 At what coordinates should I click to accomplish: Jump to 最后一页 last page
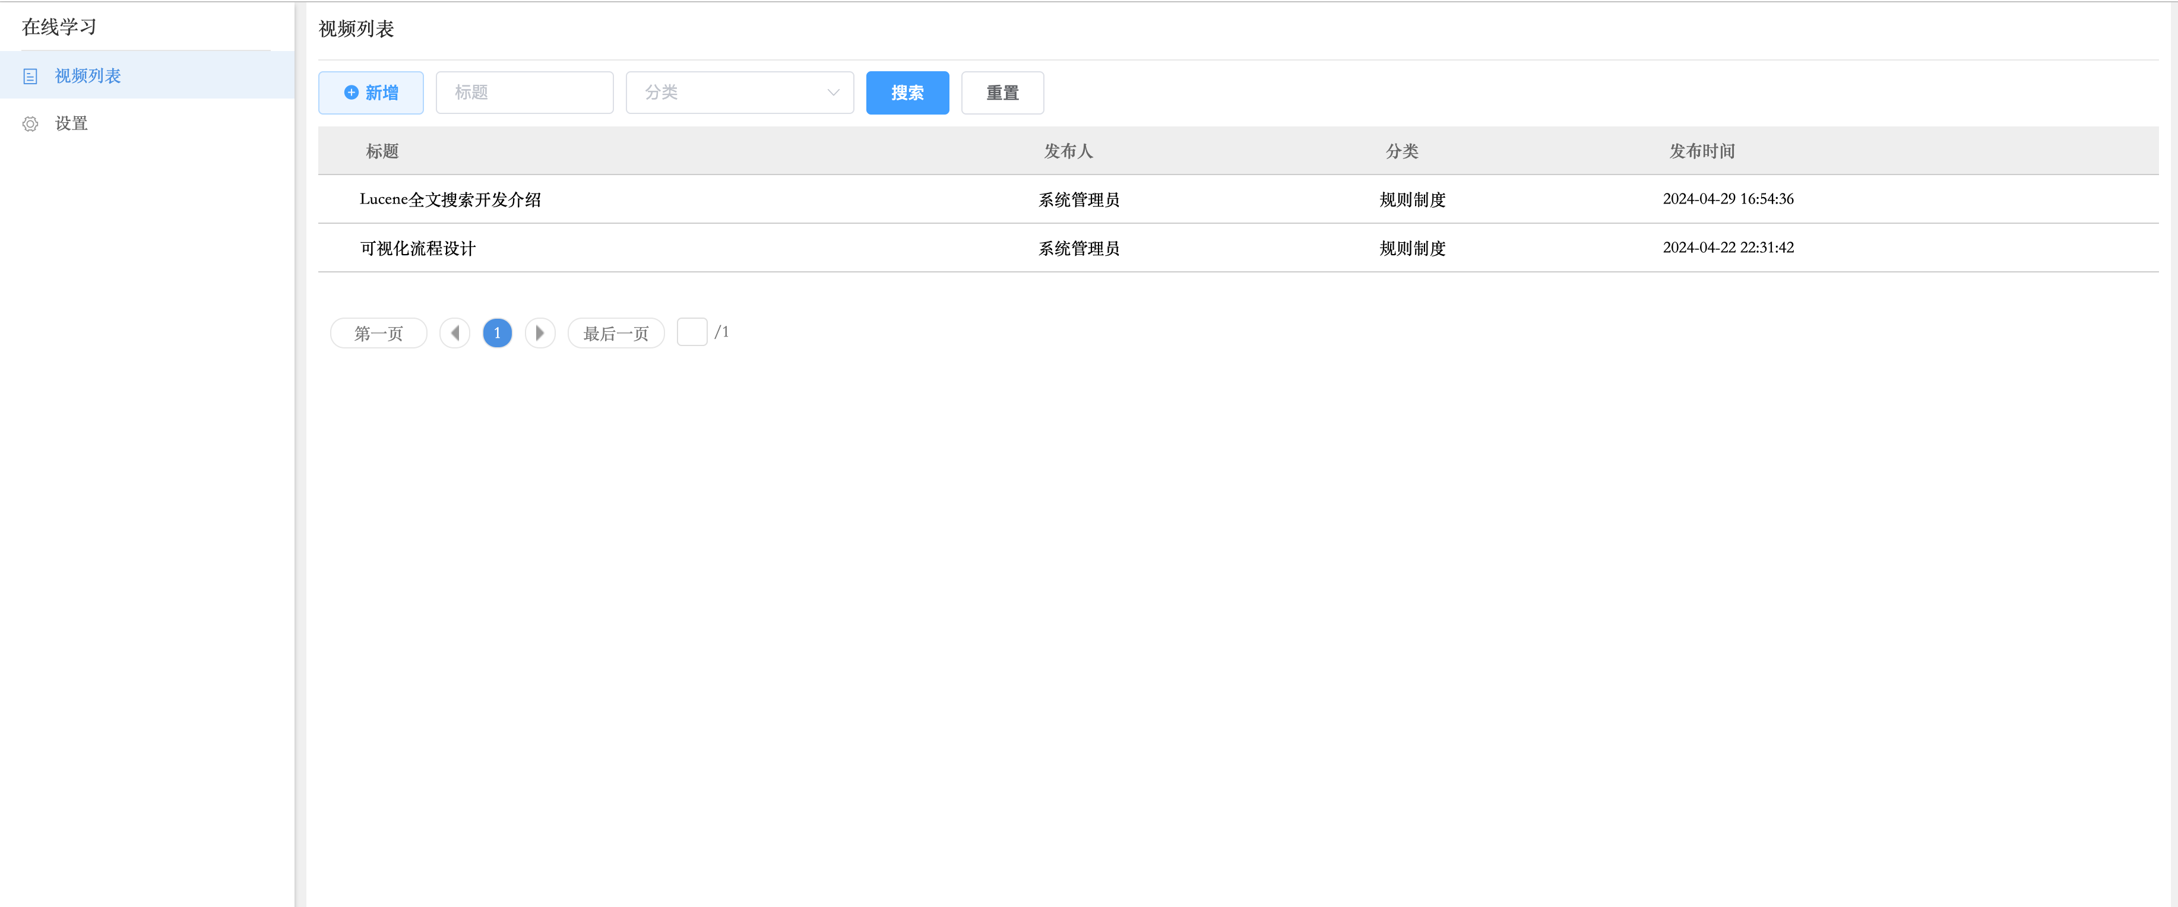[616, 333]
